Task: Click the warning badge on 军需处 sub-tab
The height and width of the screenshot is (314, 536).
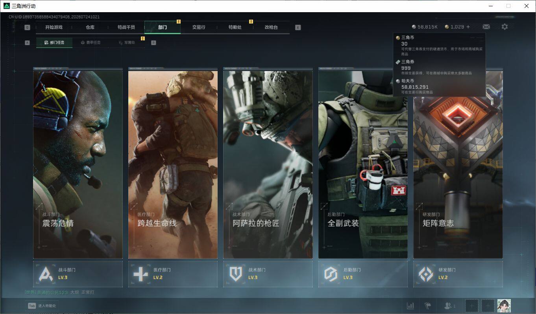Action: tap(143, 38)
